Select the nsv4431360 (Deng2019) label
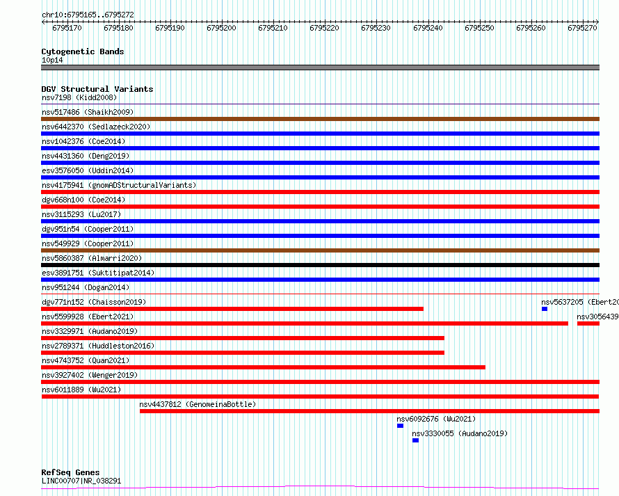 [x=86, y=156]
